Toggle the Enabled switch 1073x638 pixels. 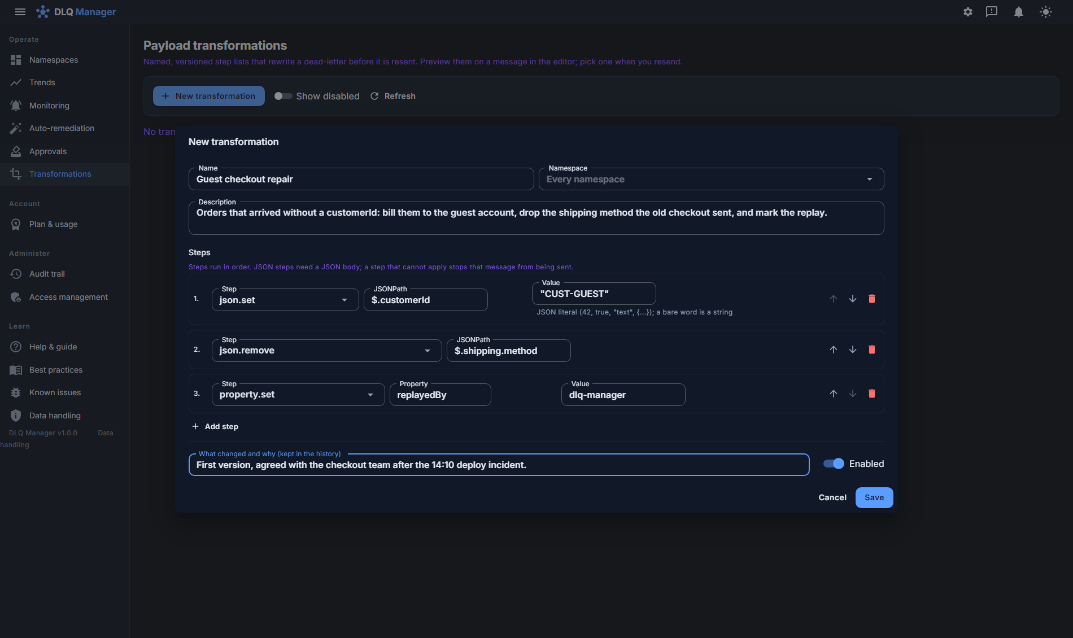[834, 464]
